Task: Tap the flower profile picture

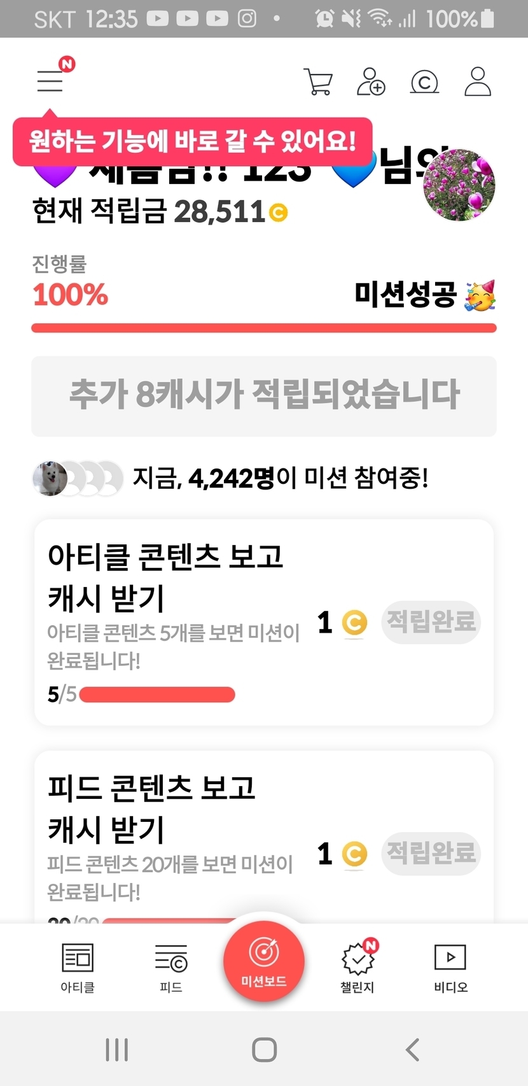Action: point(459,185)
